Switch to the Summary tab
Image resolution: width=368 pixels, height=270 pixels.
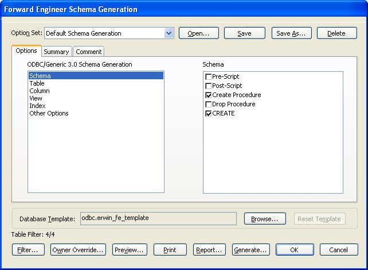point(56,52)
